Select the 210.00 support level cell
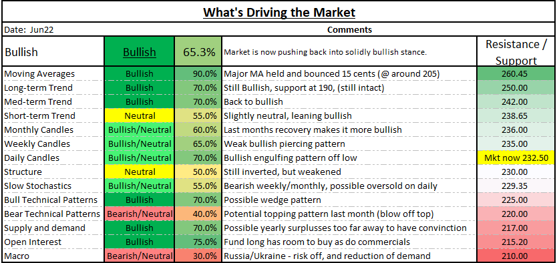The width and height of the screenshot is (557, 263). pyautogui.click(x=515, y=256)
